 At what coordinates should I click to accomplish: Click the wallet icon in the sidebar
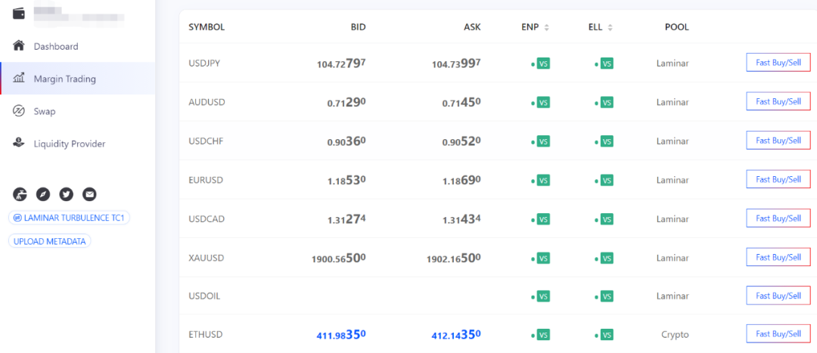pos(20,14)
